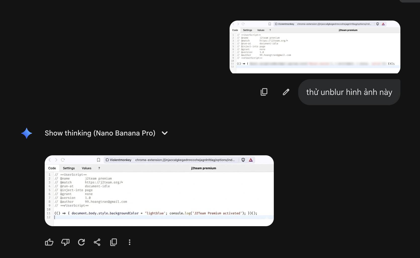
Task: Copy the user prompt text
Action: (264, 92)
